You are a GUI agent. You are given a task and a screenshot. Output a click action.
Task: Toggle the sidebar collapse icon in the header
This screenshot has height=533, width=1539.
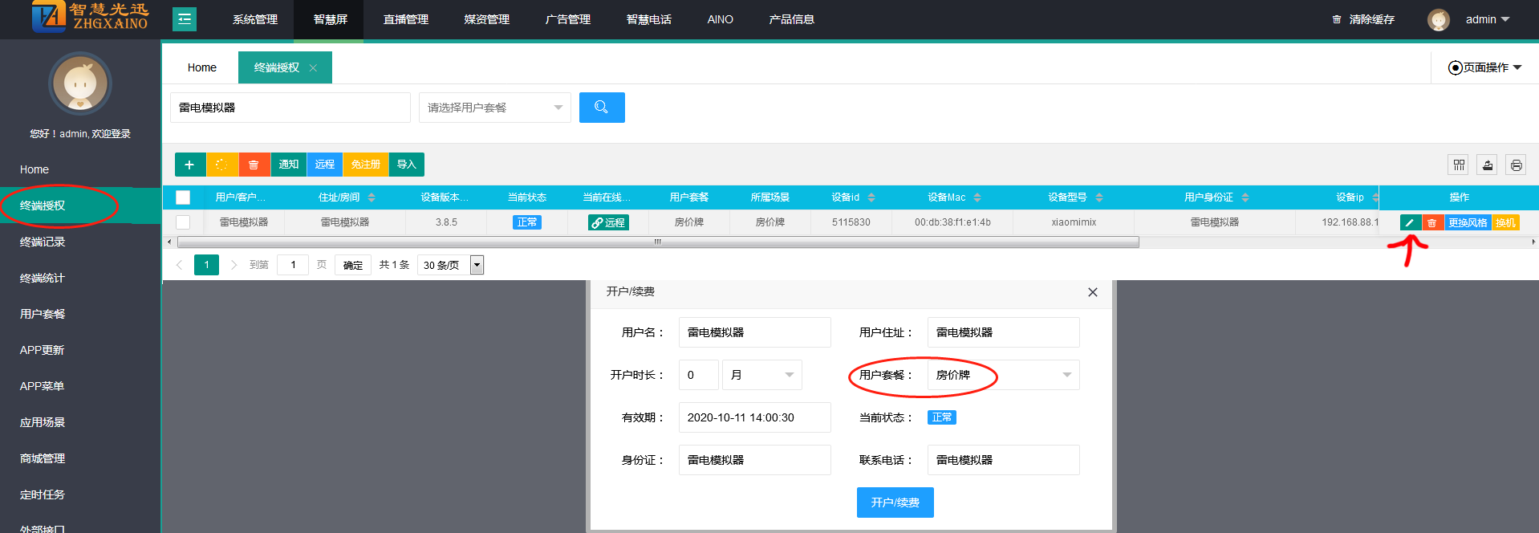[x=185, y=19]
